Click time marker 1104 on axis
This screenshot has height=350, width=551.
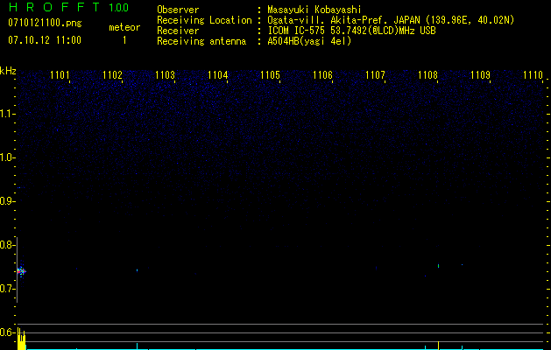click(x=217, y=75)
